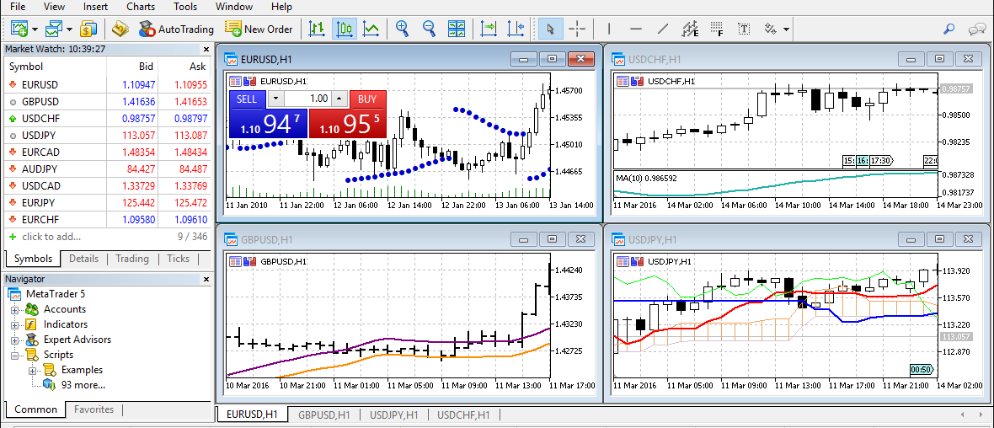
Task: Click the '93 more...' tree item
Action: [x=83, y=385]
